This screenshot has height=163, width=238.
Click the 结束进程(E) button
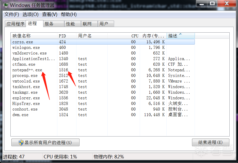click(211, 142)
